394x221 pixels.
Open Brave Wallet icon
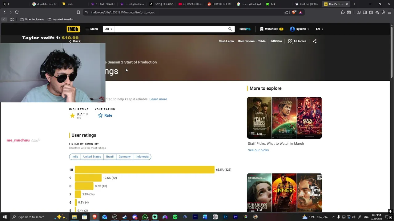click(371, 12)
